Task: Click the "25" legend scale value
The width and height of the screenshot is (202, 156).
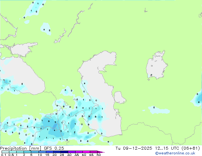Action: coord(62,155)
